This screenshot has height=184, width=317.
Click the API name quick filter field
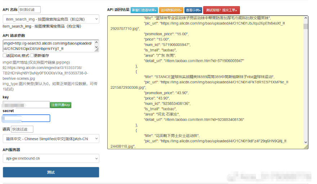pyautogui.click(x=30, y=10)
